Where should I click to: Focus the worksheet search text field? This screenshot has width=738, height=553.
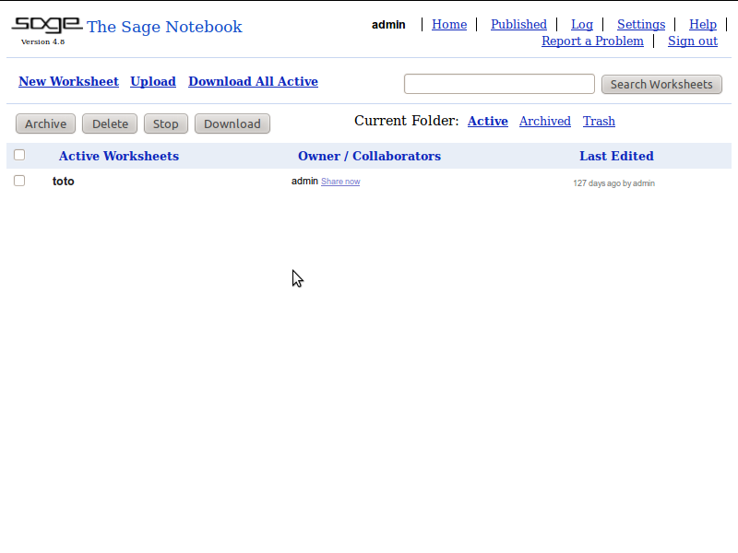tap(499, 84)
